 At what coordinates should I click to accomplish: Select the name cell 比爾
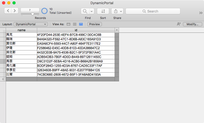pos(22,75)
